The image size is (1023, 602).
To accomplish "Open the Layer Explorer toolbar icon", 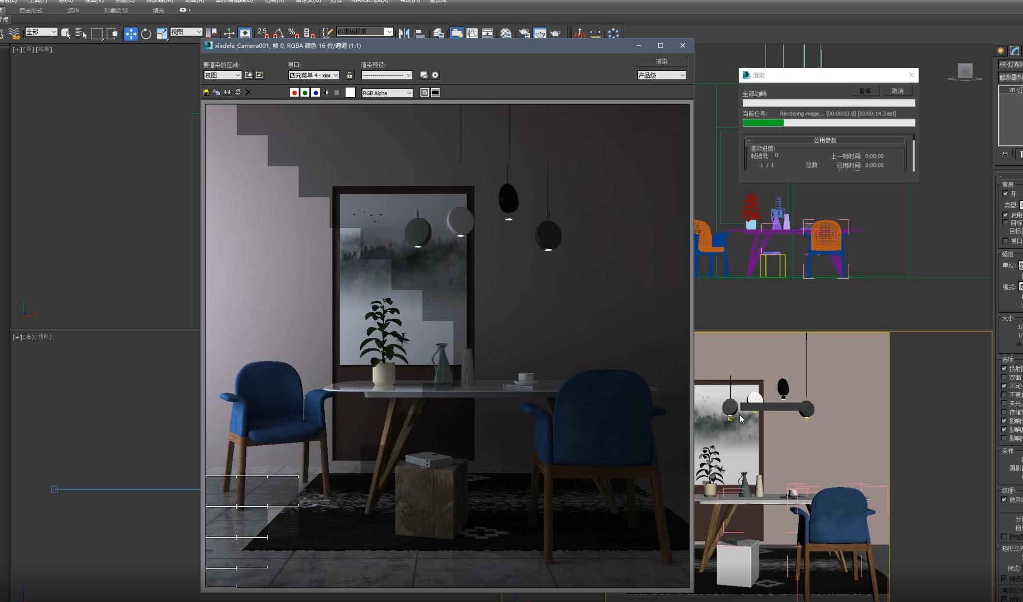I will click(438, 33).
